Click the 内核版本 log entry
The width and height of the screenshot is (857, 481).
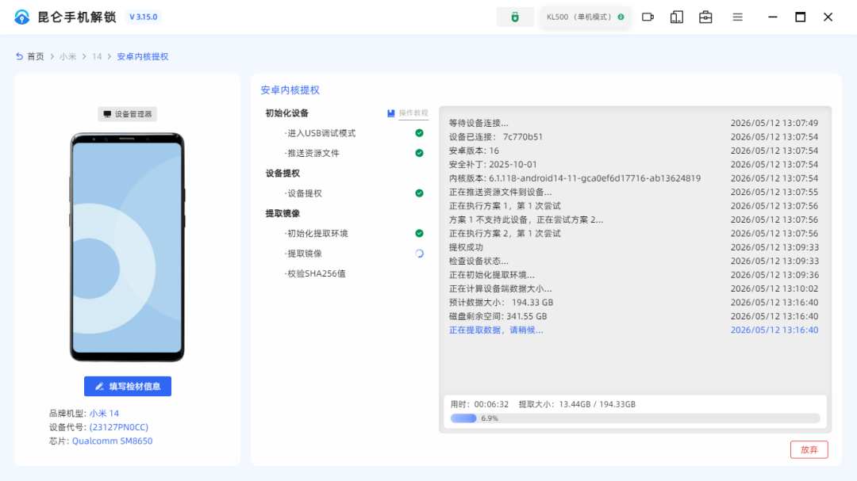(575, 178)
